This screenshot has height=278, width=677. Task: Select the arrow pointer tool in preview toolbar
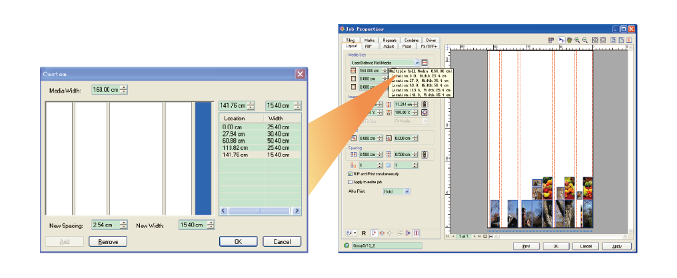click(x=561, y=40)
